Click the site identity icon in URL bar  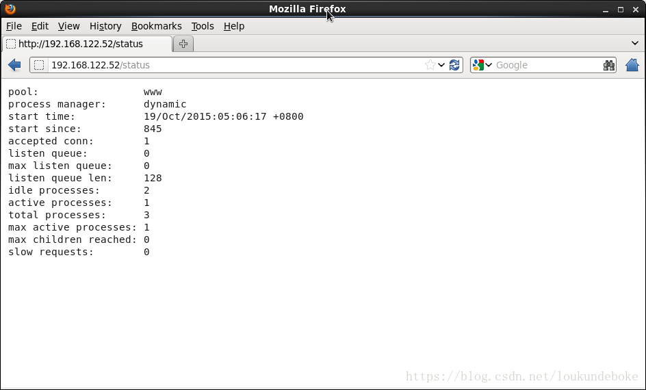coord(39,65)
